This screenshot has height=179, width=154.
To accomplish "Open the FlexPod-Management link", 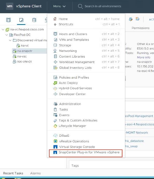I will click(x=139, y=116).
